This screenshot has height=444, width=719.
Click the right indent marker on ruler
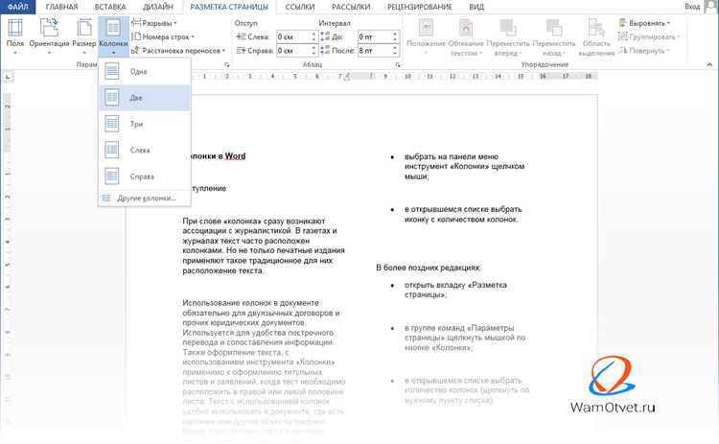point(347,77)
